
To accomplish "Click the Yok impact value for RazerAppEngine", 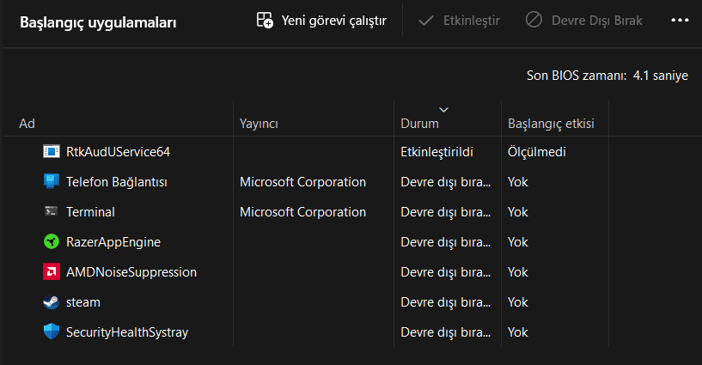I will coord(517,242).
